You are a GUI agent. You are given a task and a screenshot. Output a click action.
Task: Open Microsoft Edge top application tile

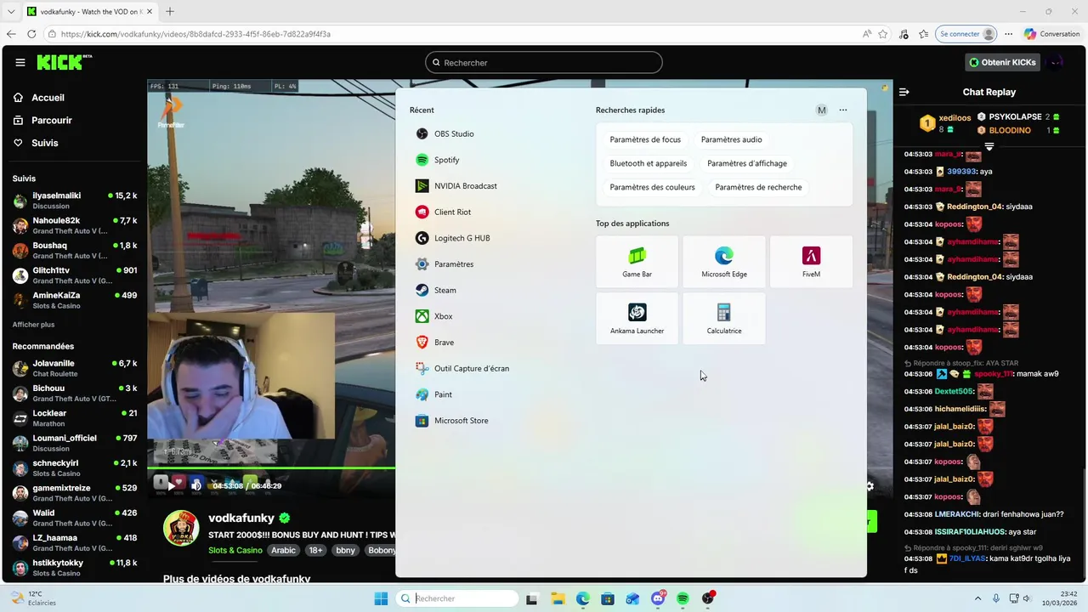(x=724, y=262)
